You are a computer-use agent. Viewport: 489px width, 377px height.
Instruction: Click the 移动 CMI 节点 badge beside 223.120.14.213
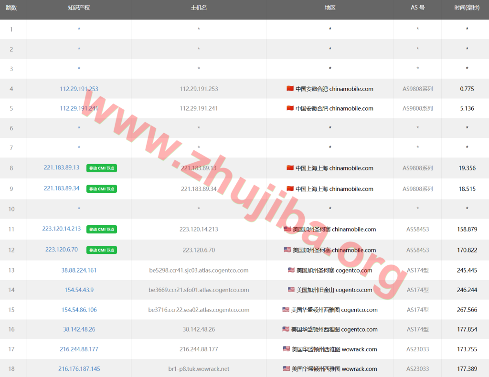[101, 229]
